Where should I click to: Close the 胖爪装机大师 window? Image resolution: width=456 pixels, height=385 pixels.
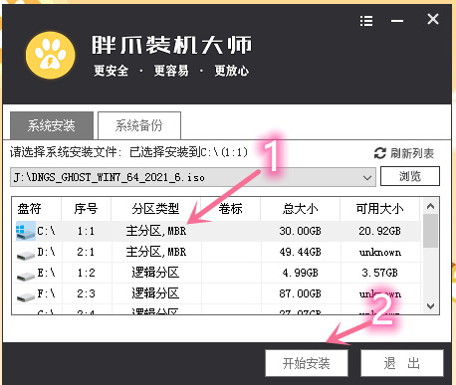[433, 19]
